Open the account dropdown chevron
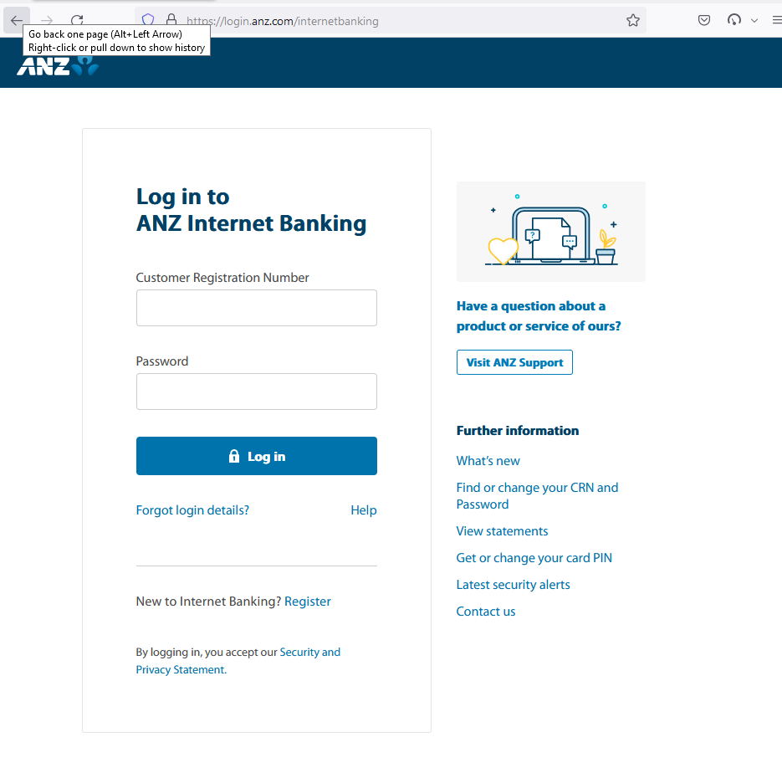This screenshot has width=782, height=773. [754, 20]
